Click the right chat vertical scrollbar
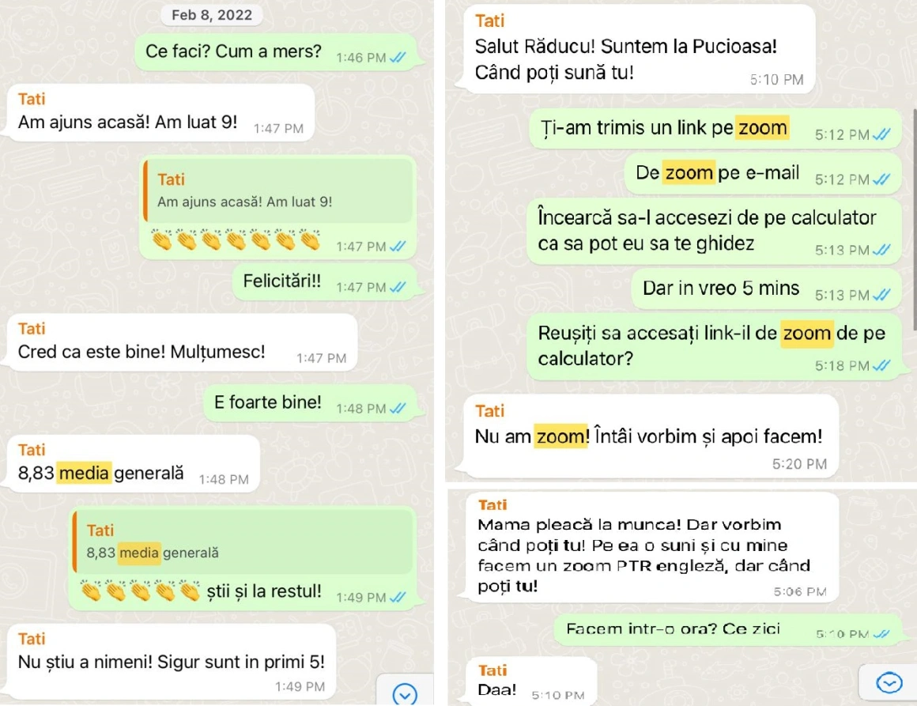This screenshot has width=917, height=706. (x=914, y=219)
